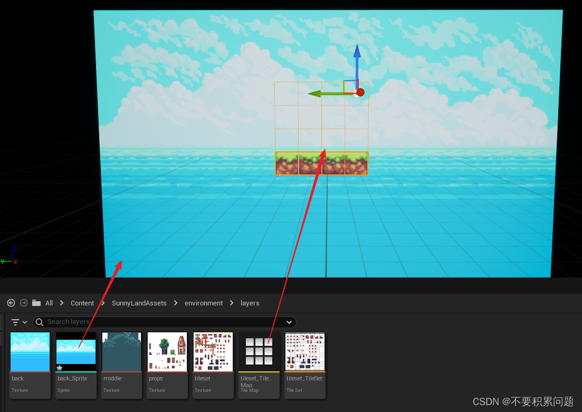Image resolution: width=582 pixels, height=412 pixels.
Task: Click the Search layers field
Action: [165, 322]
